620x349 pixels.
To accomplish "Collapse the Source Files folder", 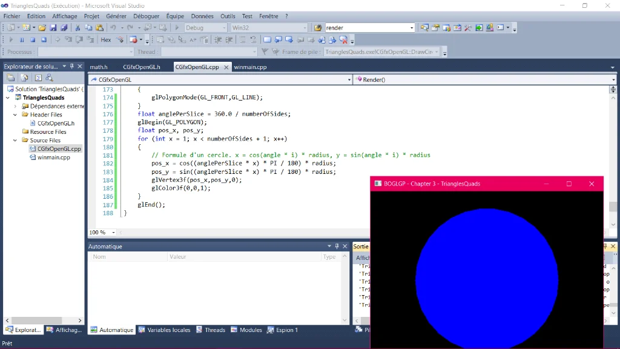I will [15, 140].
